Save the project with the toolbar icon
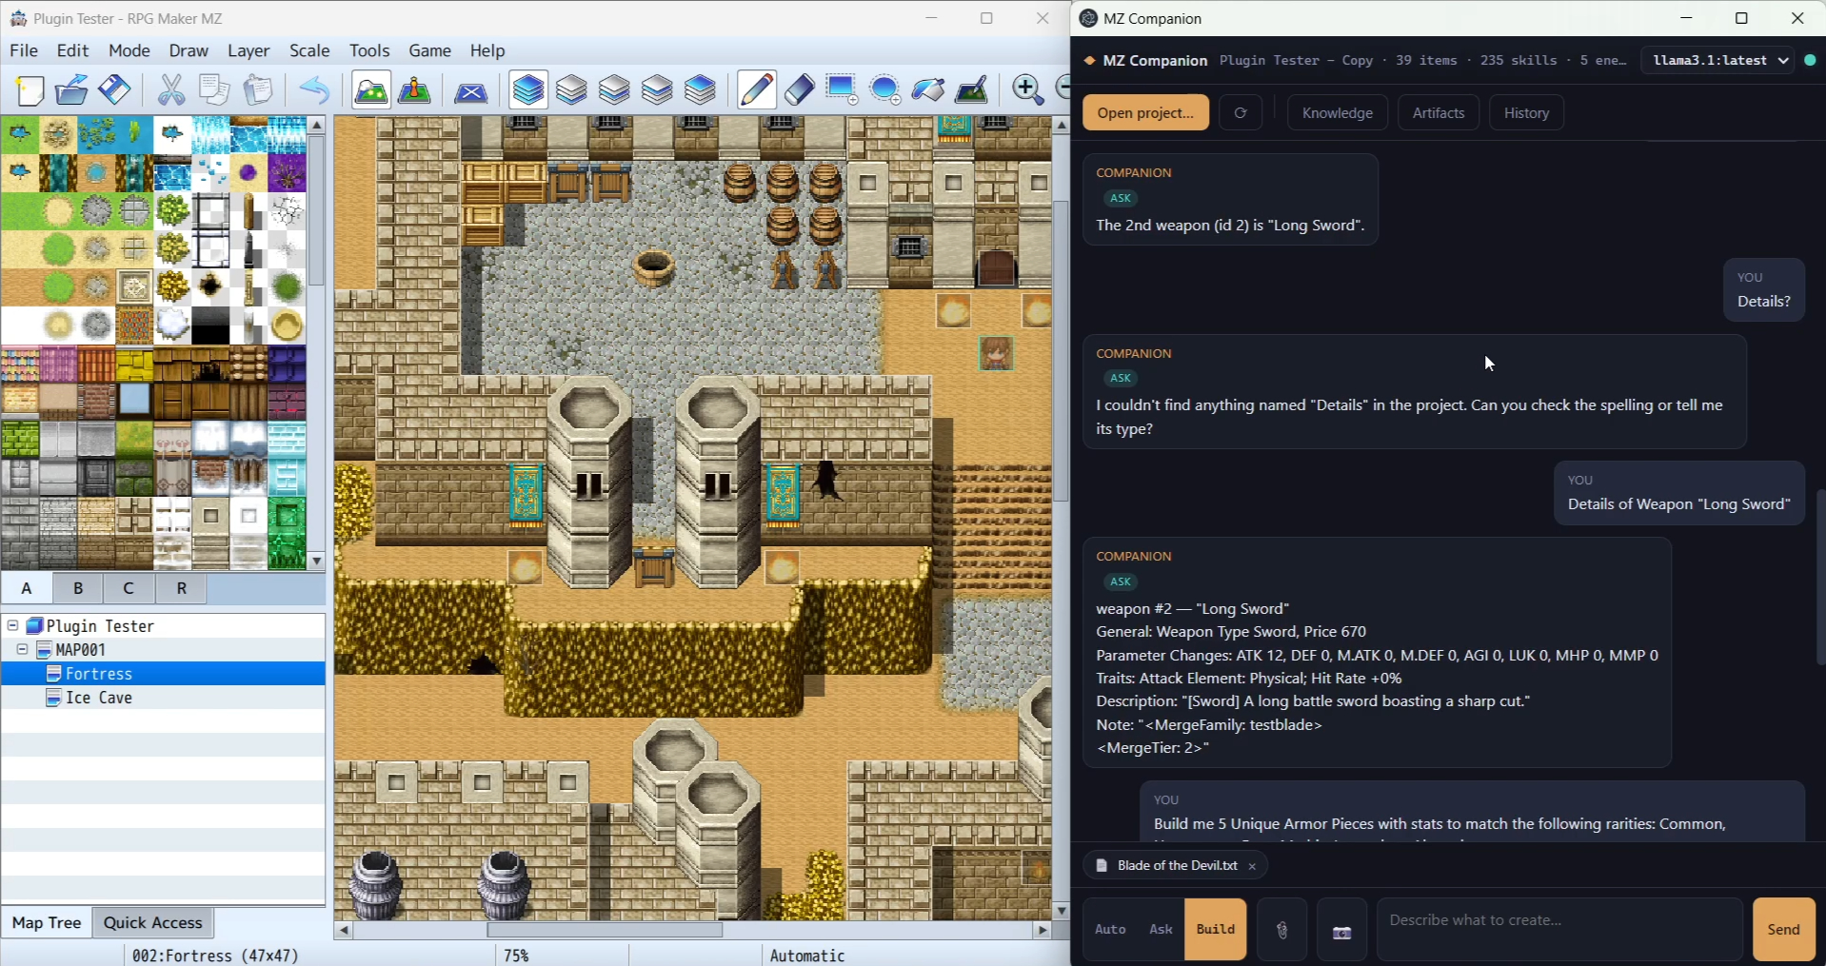1826x966 pixels. [115, 90]
